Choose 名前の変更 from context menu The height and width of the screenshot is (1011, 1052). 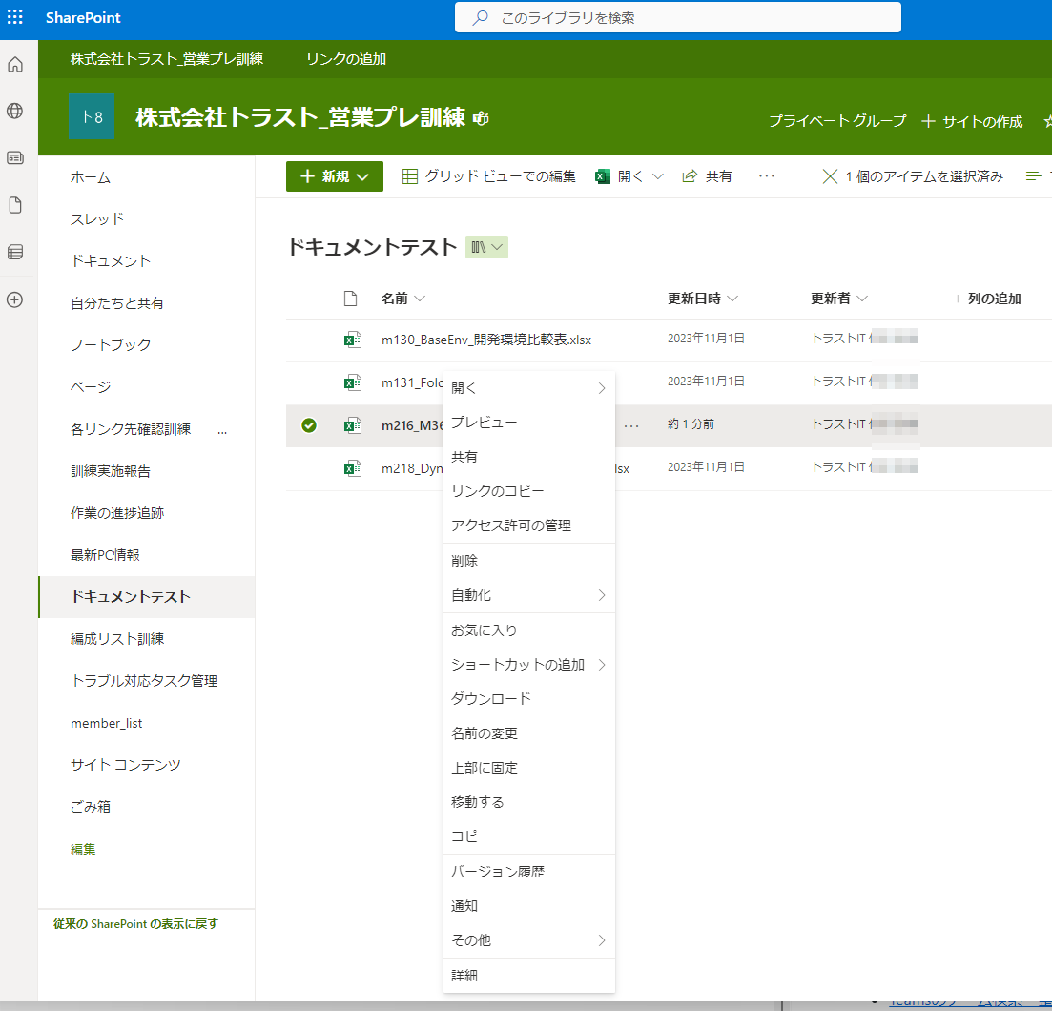click(528, 733)
